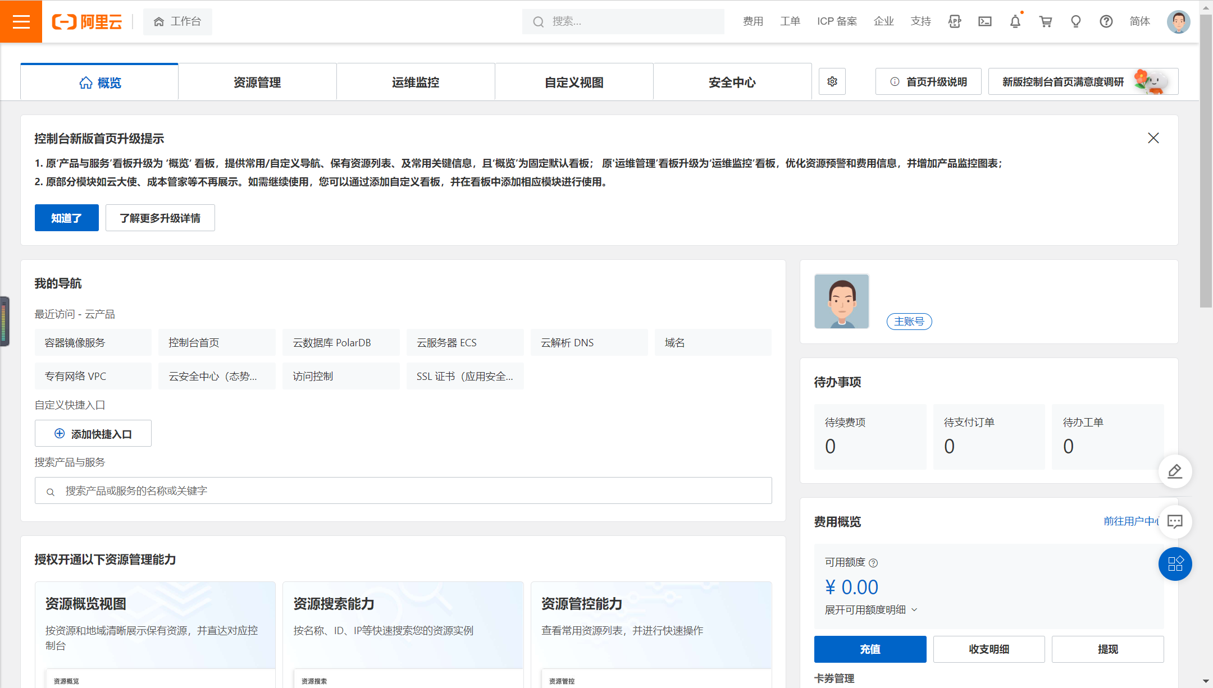Click the API tools icon in header

954,21
